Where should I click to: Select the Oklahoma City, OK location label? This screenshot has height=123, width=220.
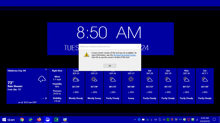tap(17, 71)
